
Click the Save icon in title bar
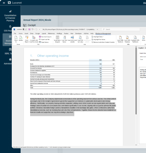[x=29, y=29]
